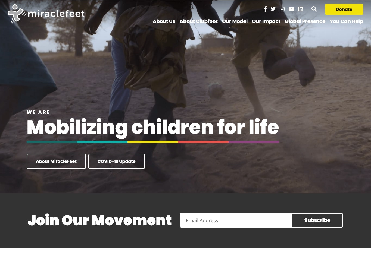Open the Global Presence menu
This screenshot has height=263, width=371.
[x=305, y=21]
